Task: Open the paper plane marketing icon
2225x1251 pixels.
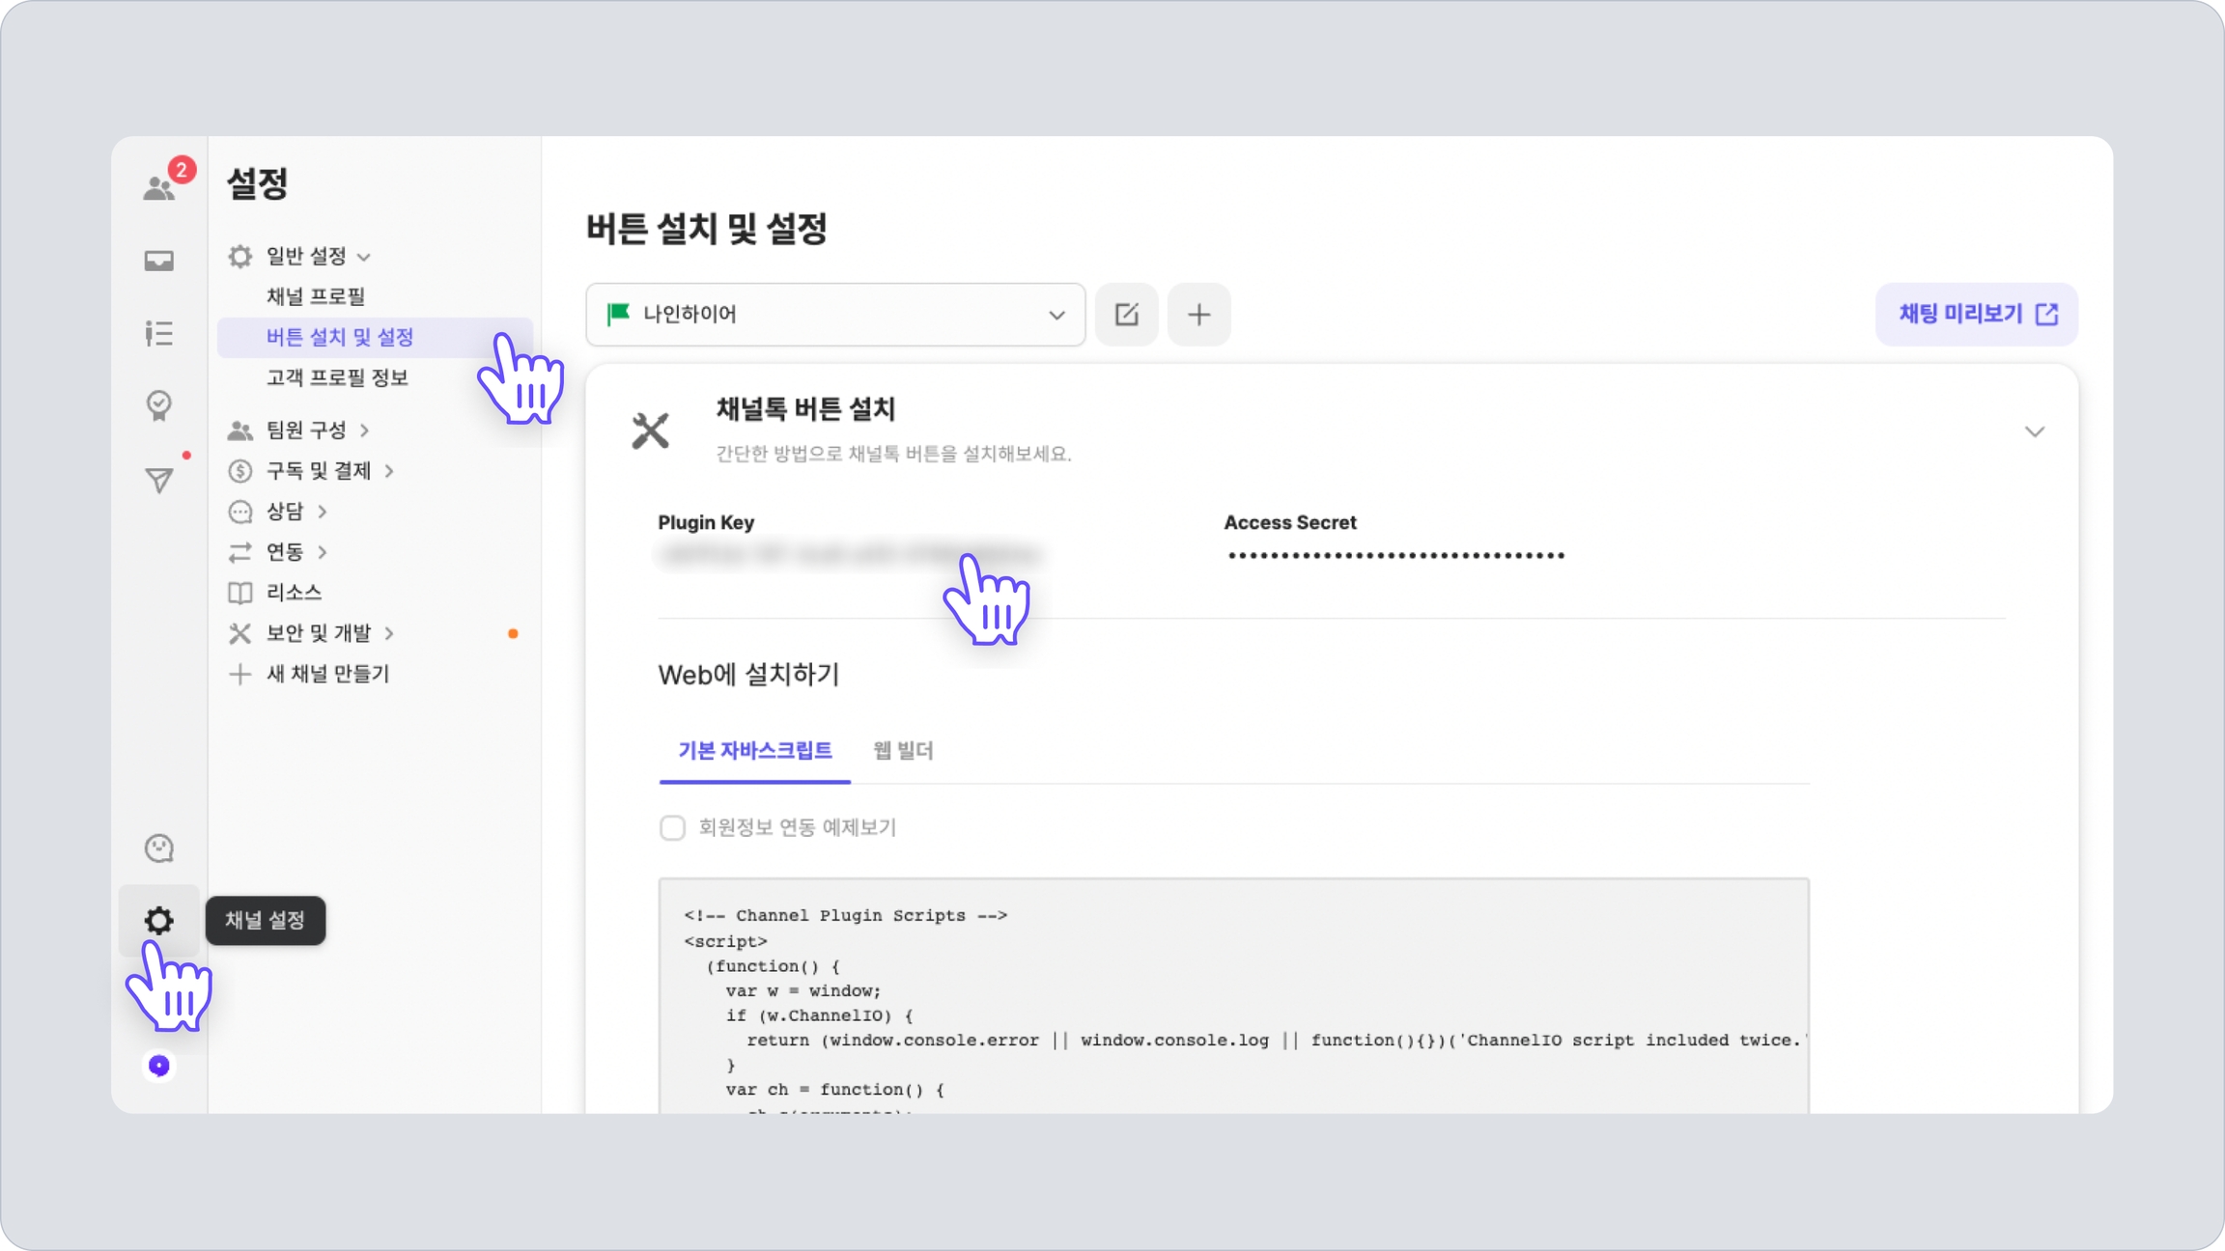Action: click(159, 479)
